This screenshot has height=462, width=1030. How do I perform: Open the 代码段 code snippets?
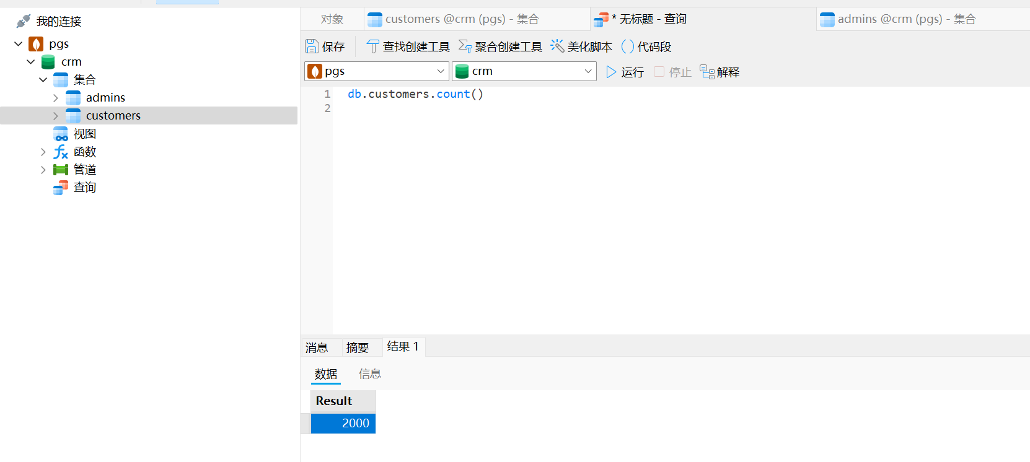tap(646, 46)
